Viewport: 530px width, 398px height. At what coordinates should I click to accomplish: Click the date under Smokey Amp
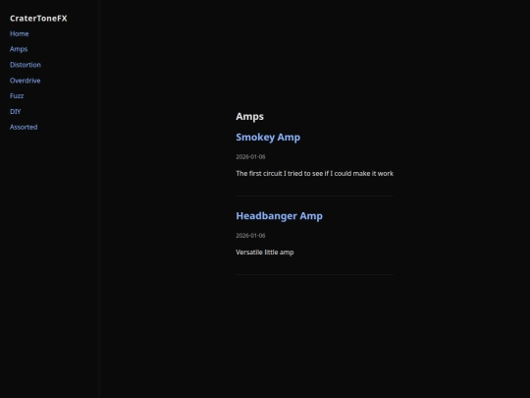tap(250, 156)
